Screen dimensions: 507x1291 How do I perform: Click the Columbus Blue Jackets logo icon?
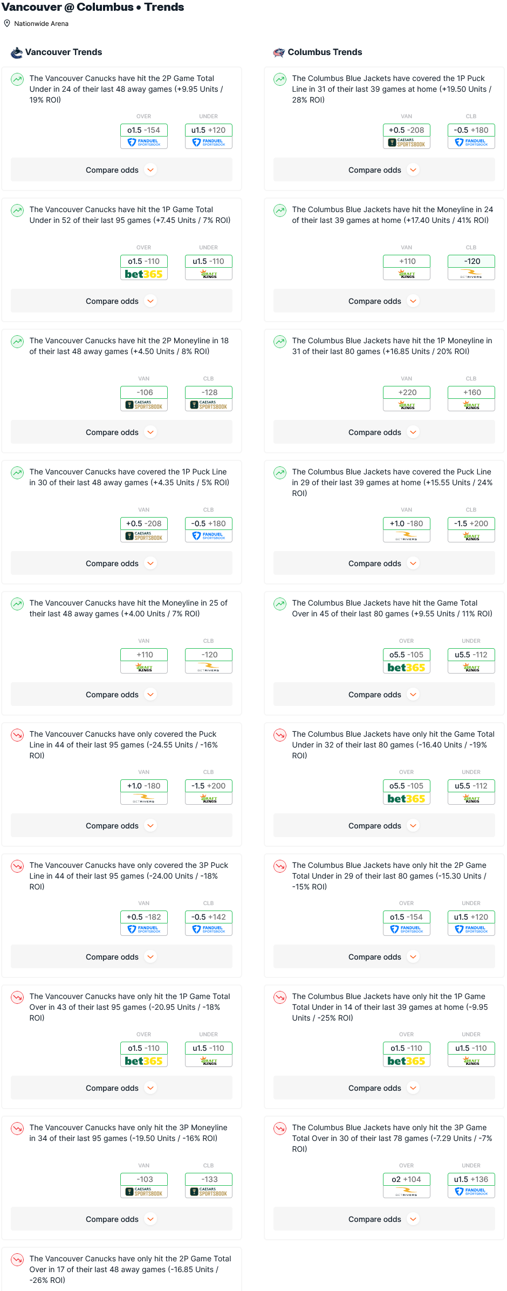[x=279, y=52]
